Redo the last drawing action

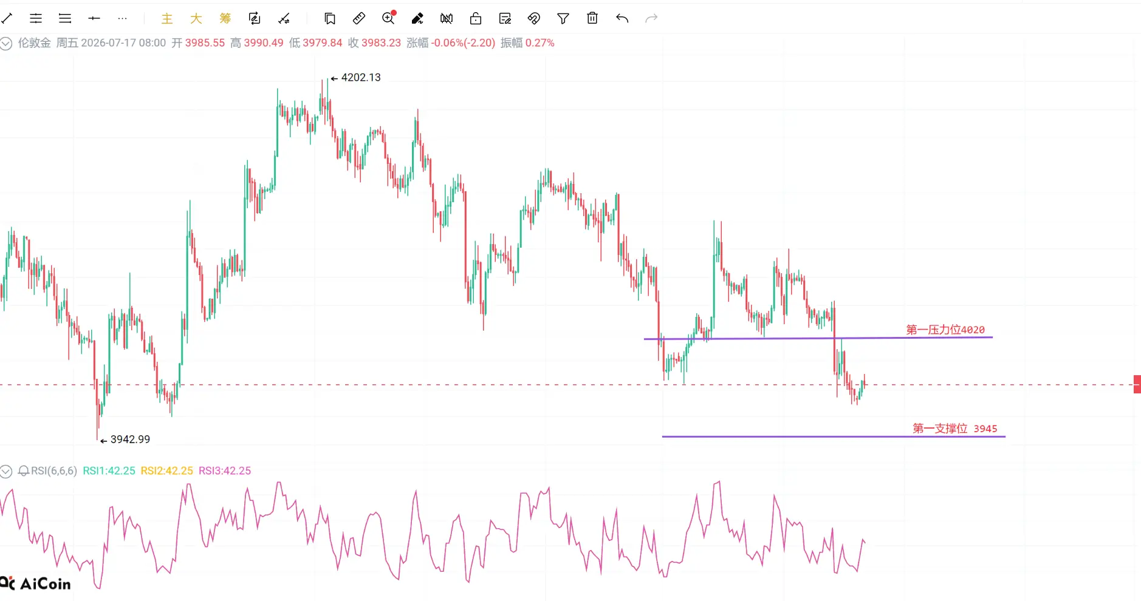click(651, 19)
